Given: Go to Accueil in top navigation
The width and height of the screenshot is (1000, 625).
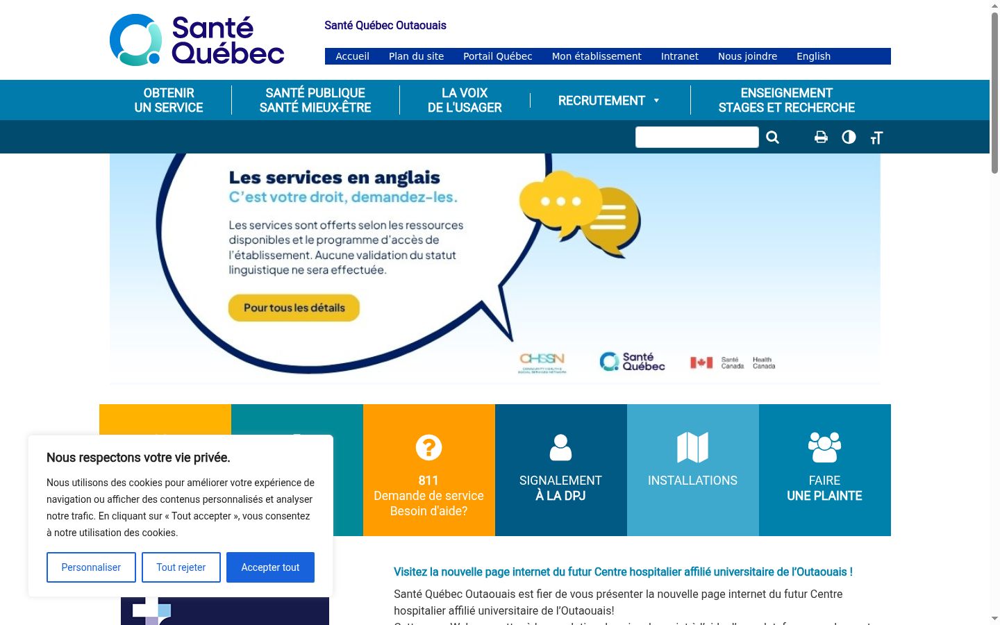Looking at the screenshot, I should pos(352,56).
